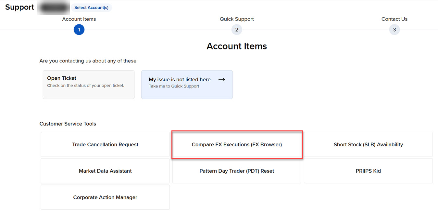This screenshot has height=214, width=438.
Task: Request a Pattern Day Trader (PDT) Reset
Action: (x=237, y=171)
